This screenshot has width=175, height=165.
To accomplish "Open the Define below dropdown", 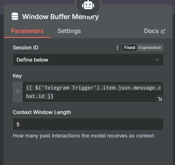I will pyautogui.click(x=88, y=60).
